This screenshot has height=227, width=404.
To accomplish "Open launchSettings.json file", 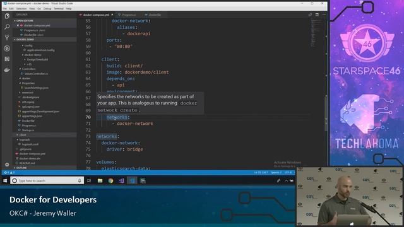I will pyautogui.click(x=36, y=88).
